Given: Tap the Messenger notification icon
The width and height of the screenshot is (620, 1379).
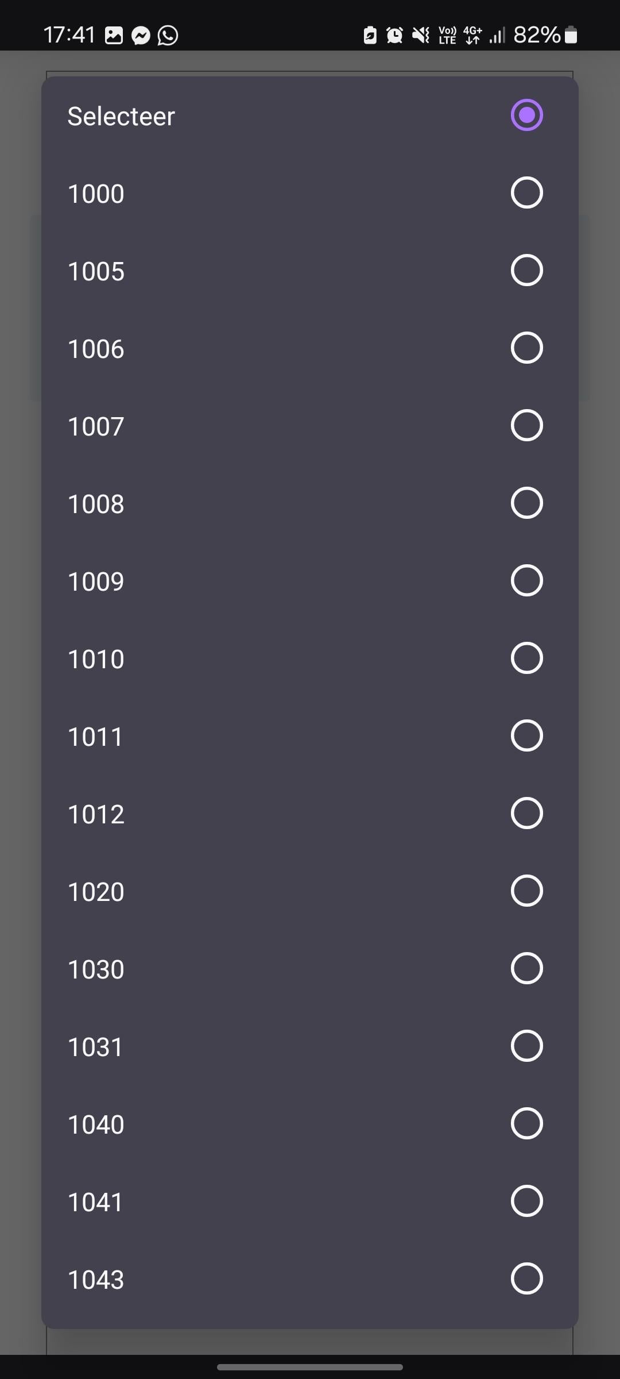Looking at the screenshot, I should pos(141,36).
